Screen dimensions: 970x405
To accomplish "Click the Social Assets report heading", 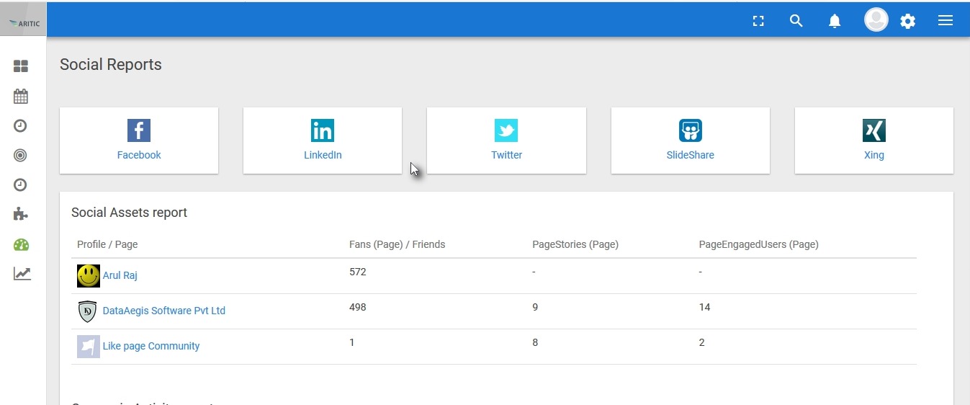I will pos(130,213).
